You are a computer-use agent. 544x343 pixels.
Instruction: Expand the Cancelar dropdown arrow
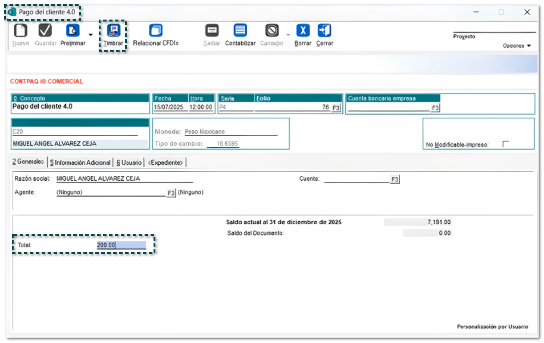[287, 34]
